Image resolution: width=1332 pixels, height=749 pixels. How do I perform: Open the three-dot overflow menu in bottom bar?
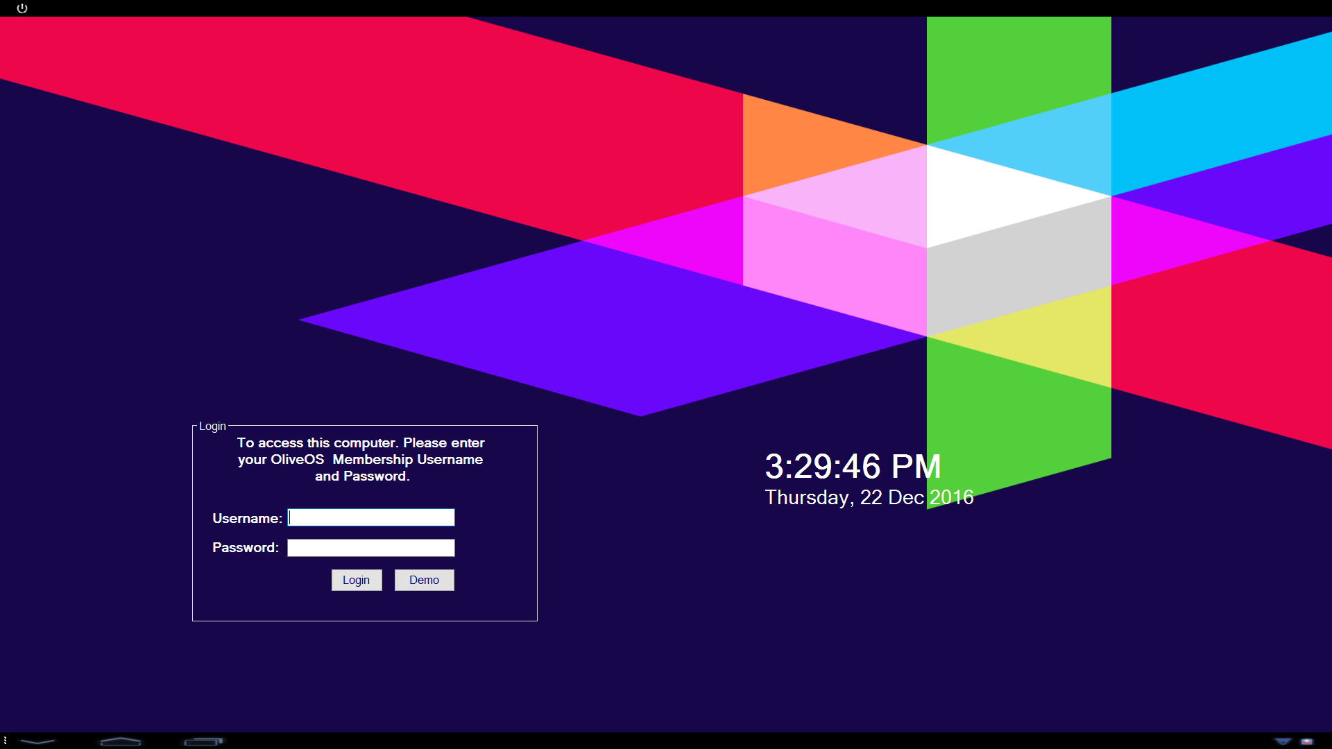click(x=5, y=741)
